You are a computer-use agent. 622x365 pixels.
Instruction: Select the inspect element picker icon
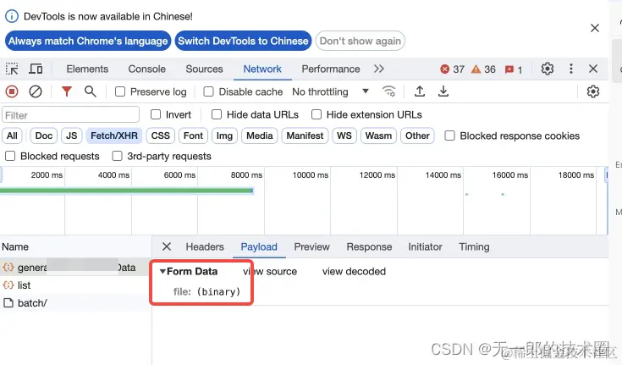12,69
